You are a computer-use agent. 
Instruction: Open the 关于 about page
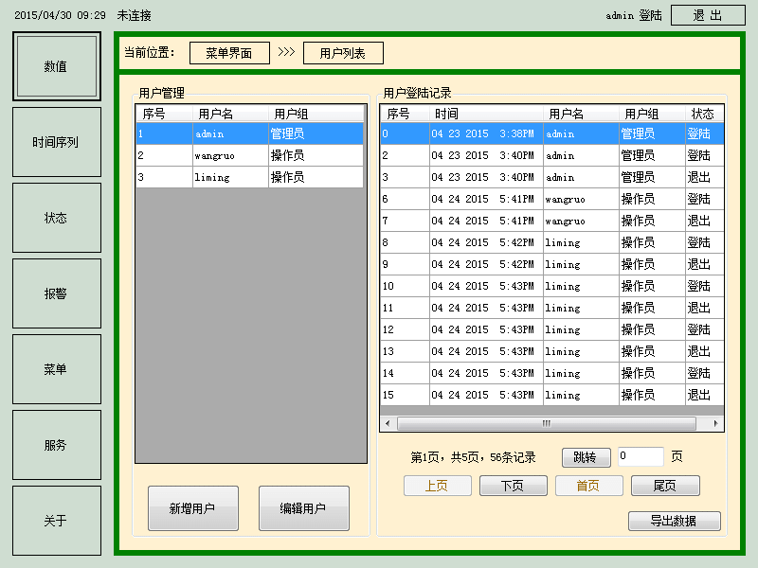tap(57, 521)
